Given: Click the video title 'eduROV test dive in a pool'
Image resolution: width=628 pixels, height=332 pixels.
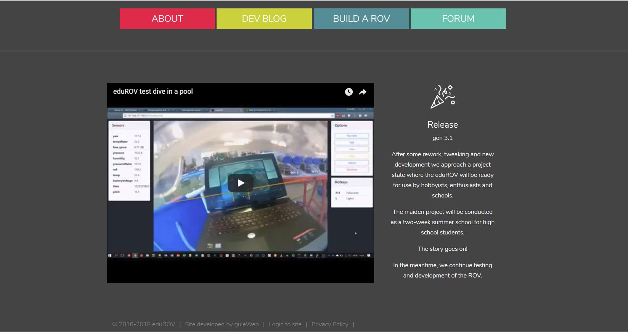Looking at the screenshot, I should pyautogui.click(x=153, y=91).
